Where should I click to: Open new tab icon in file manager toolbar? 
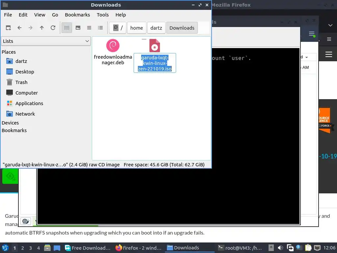[x=8, y=28]
